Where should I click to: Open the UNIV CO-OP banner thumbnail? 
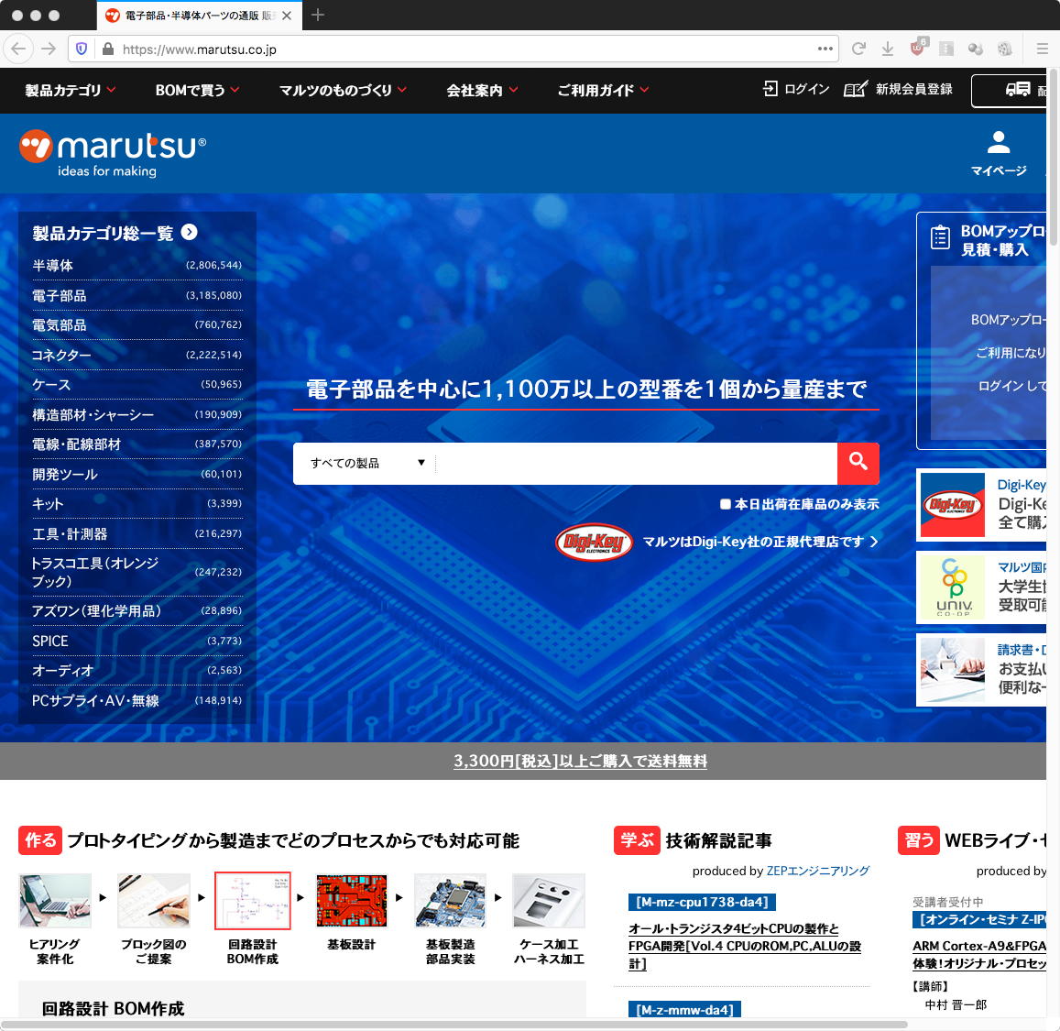tap(953, 587)
